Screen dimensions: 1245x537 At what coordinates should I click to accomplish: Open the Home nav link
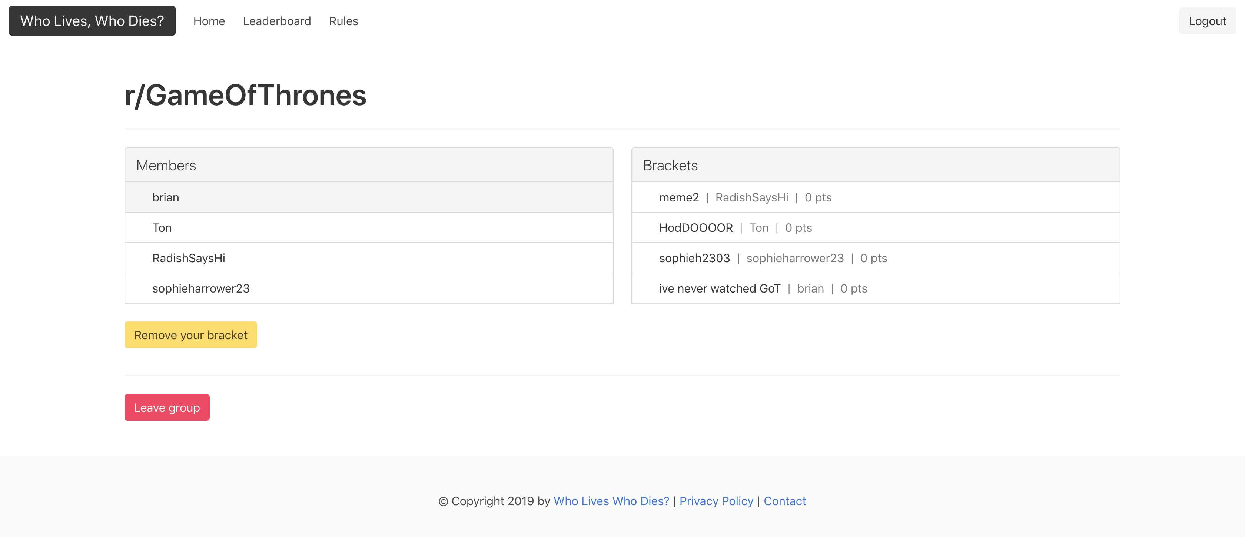(x=209, y=21)
